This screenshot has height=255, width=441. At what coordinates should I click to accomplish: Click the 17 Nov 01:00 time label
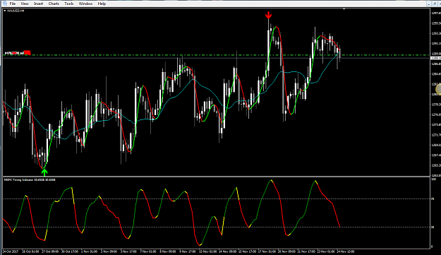tap(267, 251)
